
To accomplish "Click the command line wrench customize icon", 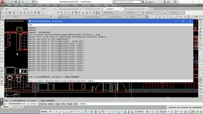I will tap(2, 104).
